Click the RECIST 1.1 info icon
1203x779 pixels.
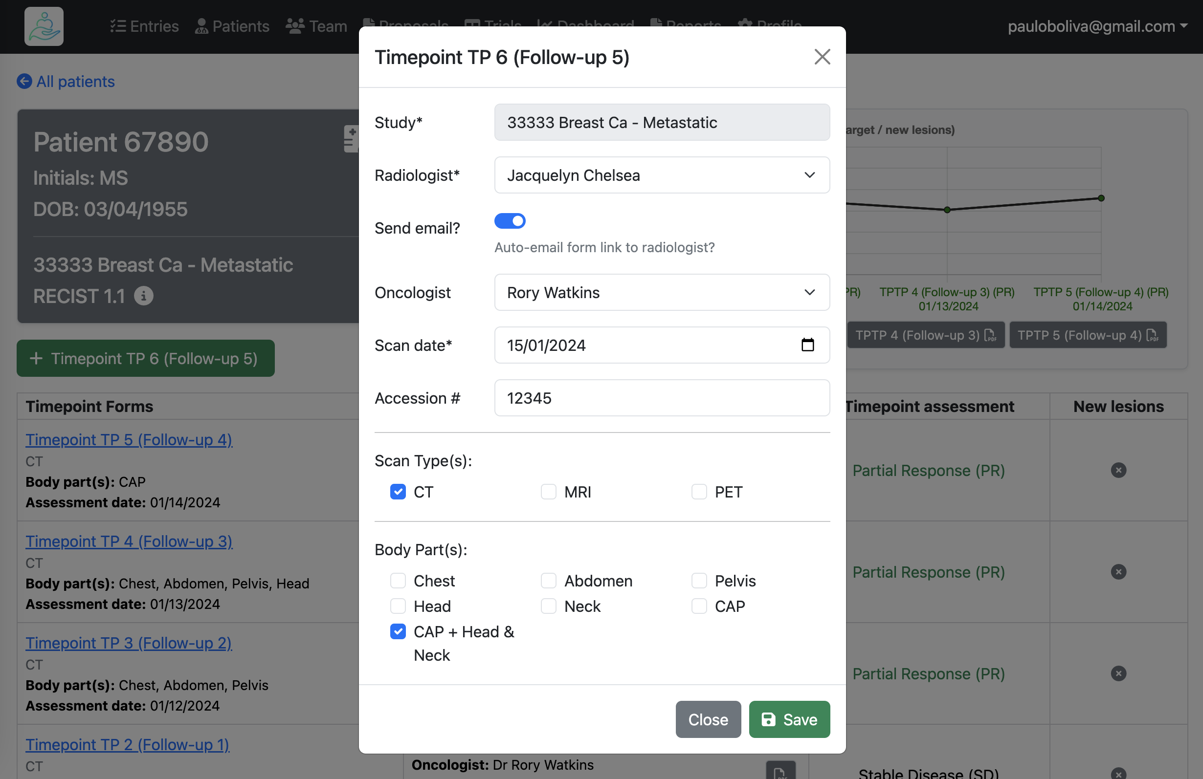[144, 296]
